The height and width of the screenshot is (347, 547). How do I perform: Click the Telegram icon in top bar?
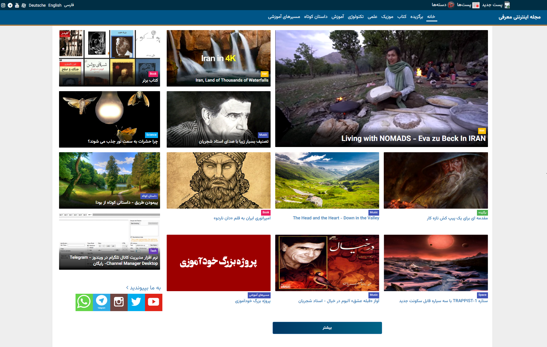coord(10,5)
